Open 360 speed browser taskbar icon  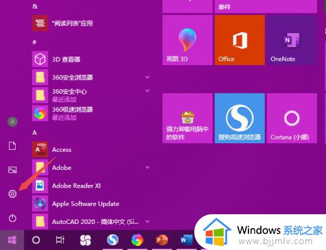coord(138,240)
